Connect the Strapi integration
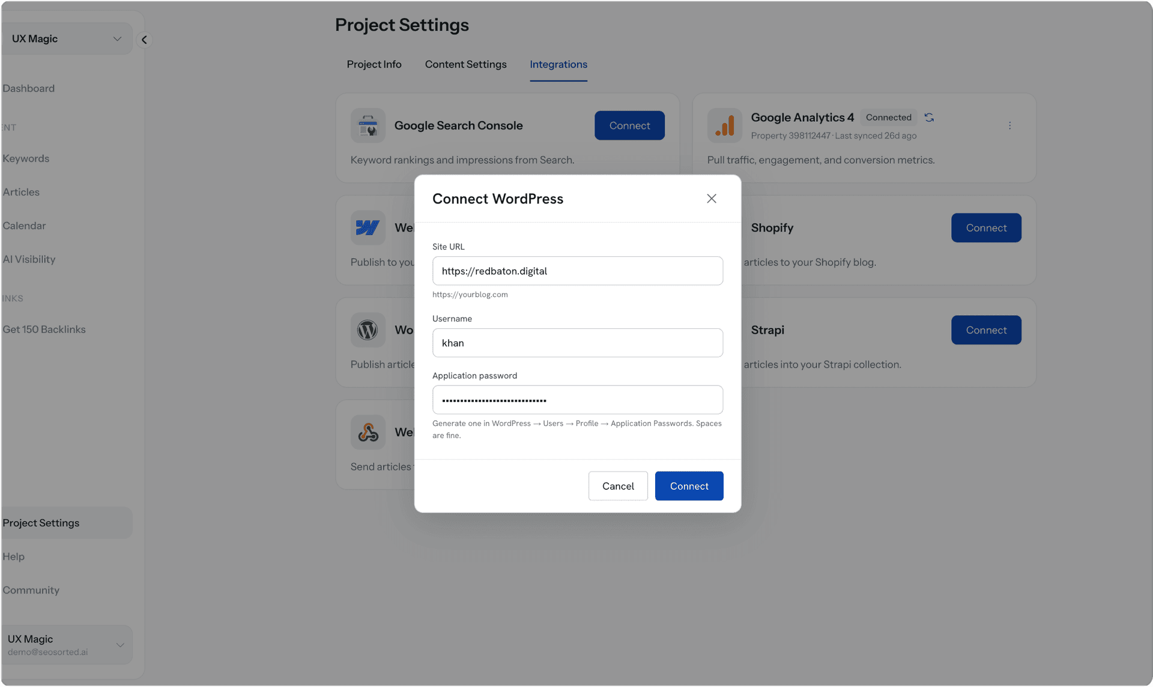Image resolution: width=1153 pixels, height=687 pixels. click(x=986, y=330)
